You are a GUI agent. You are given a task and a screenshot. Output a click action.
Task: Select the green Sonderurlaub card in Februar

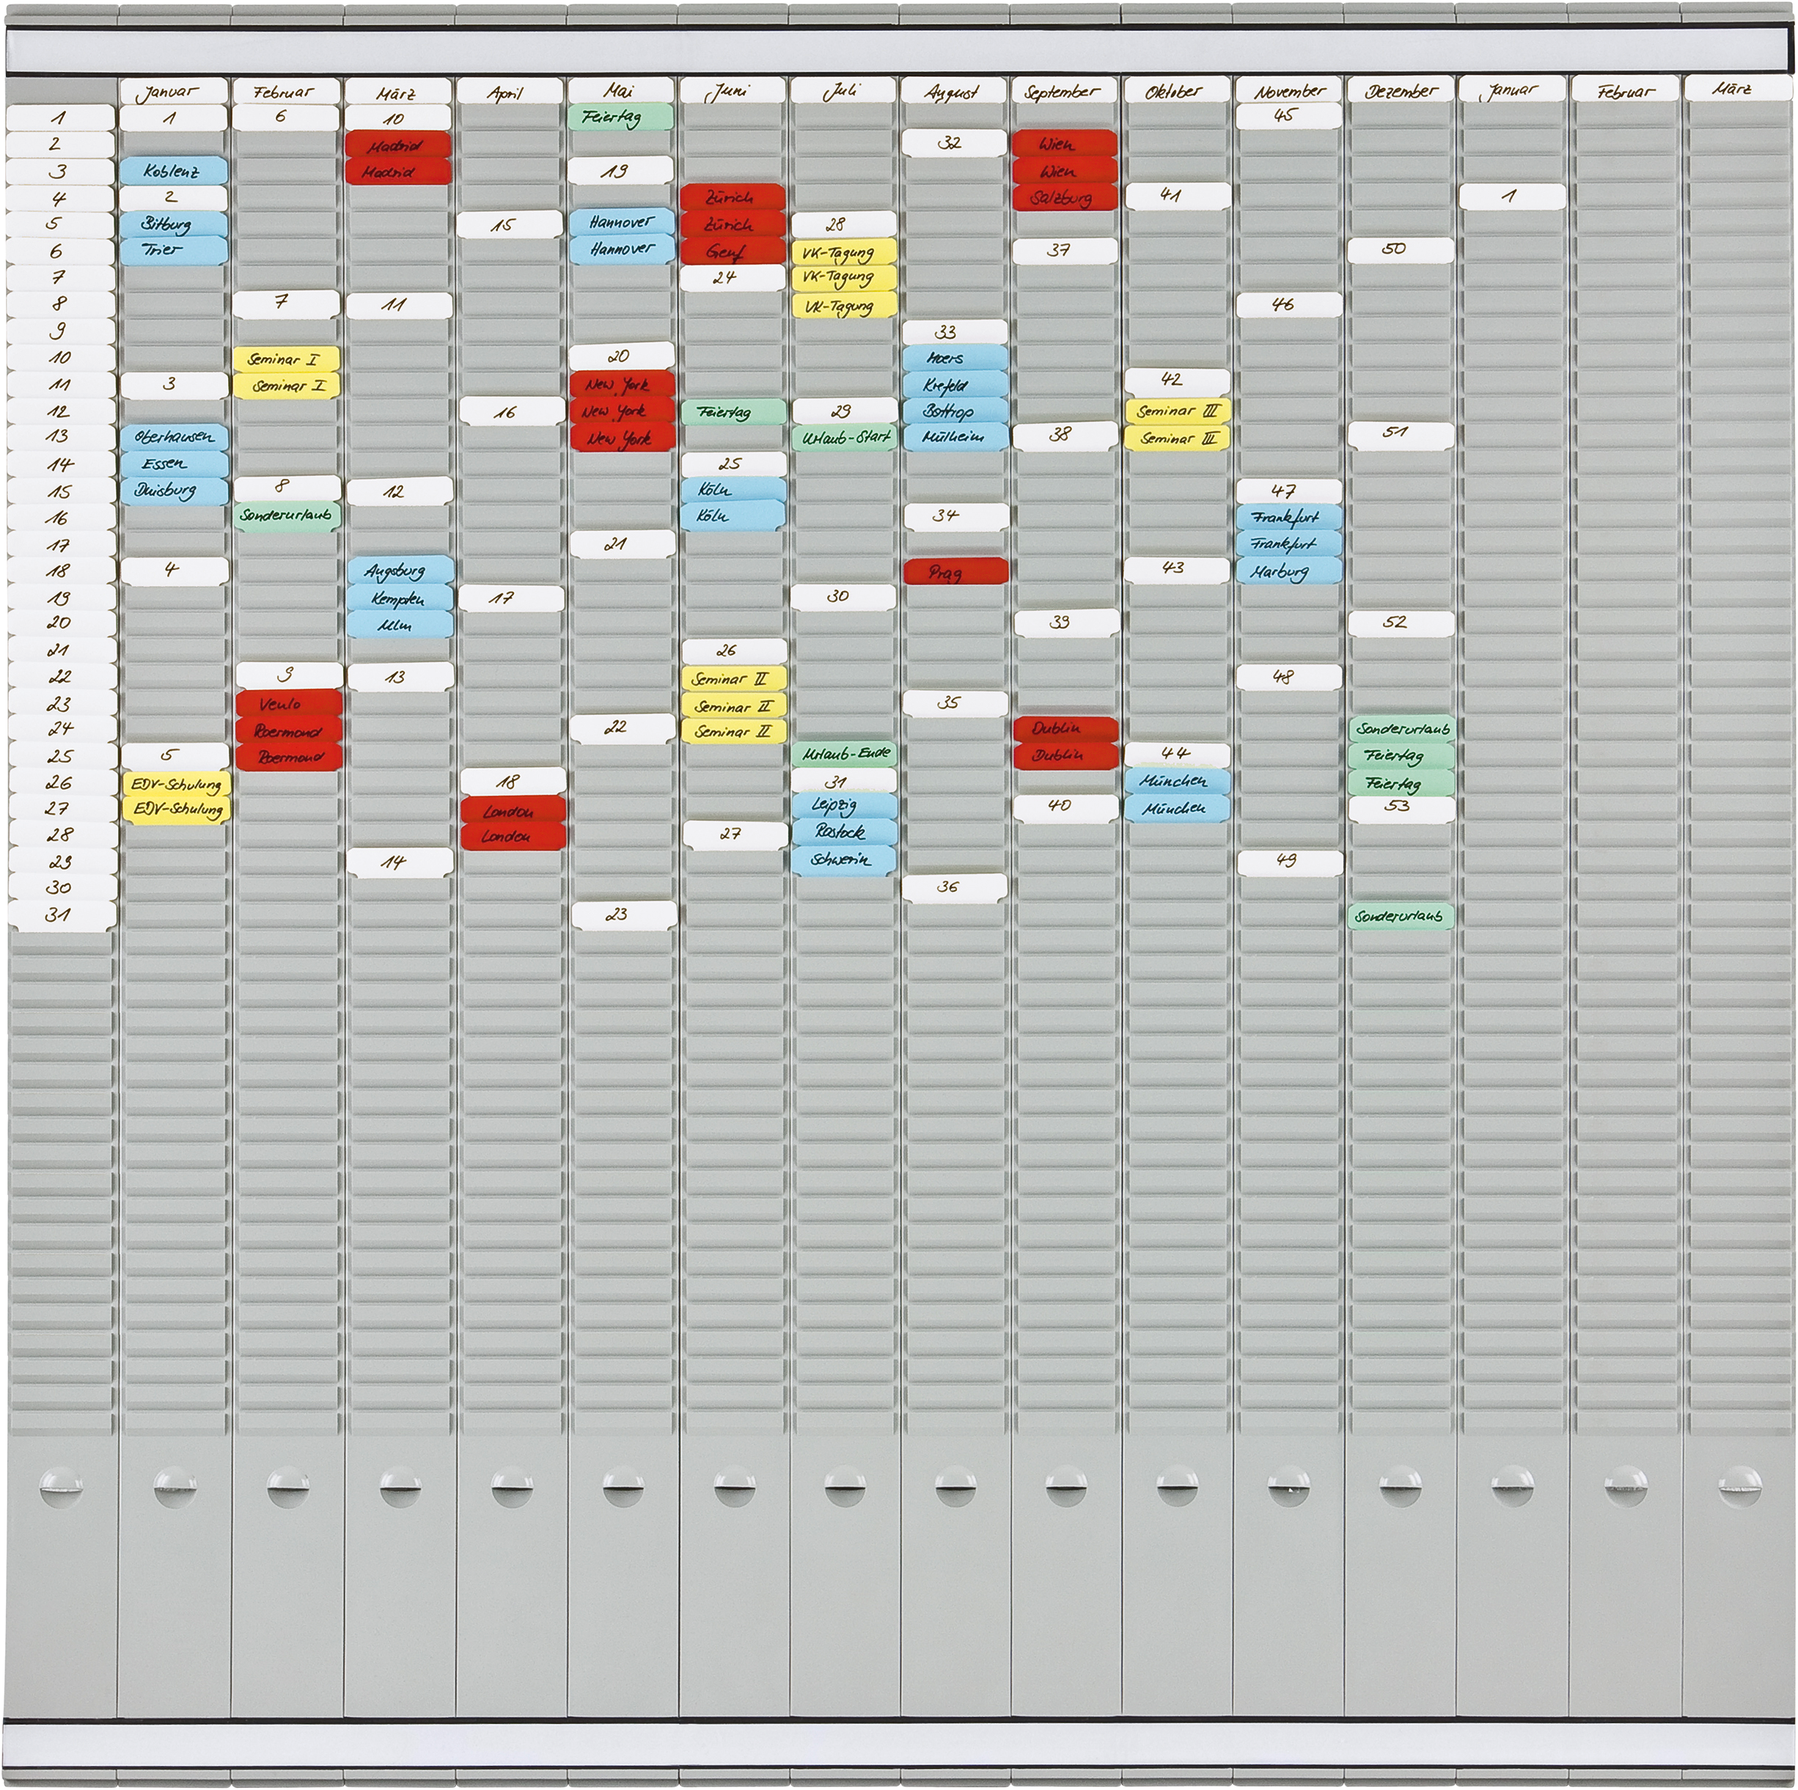click(x=287, y=516)
